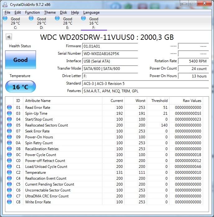The height and width of the screenshot is (217, 214).
Task: Select the F: drive tab
Action: pyautogui.click(x=94, y=23)
